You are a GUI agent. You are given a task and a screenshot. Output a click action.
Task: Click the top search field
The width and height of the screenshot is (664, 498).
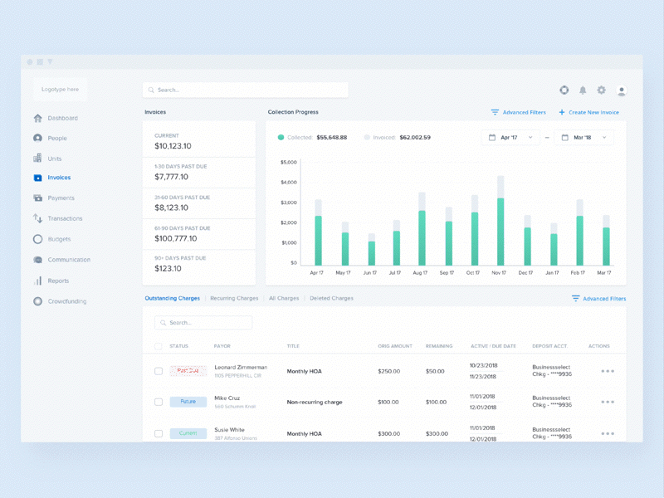pos(245,90)
